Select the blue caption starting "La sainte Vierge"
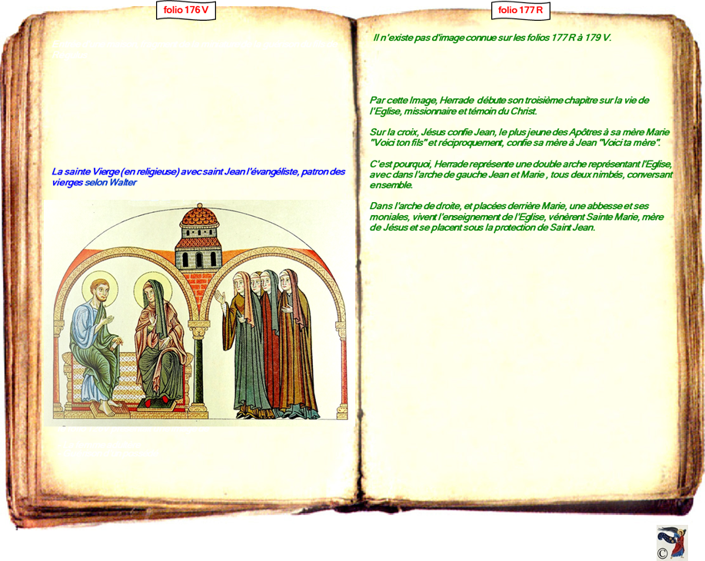Image resolution: width=705 pixels, height=561 pixels. click(198, 177)
